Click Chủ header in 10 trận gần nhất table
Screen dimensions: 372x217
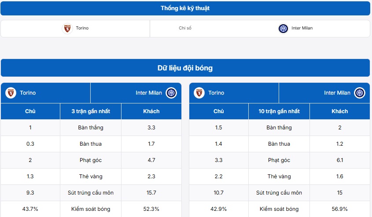pos(219,111)
